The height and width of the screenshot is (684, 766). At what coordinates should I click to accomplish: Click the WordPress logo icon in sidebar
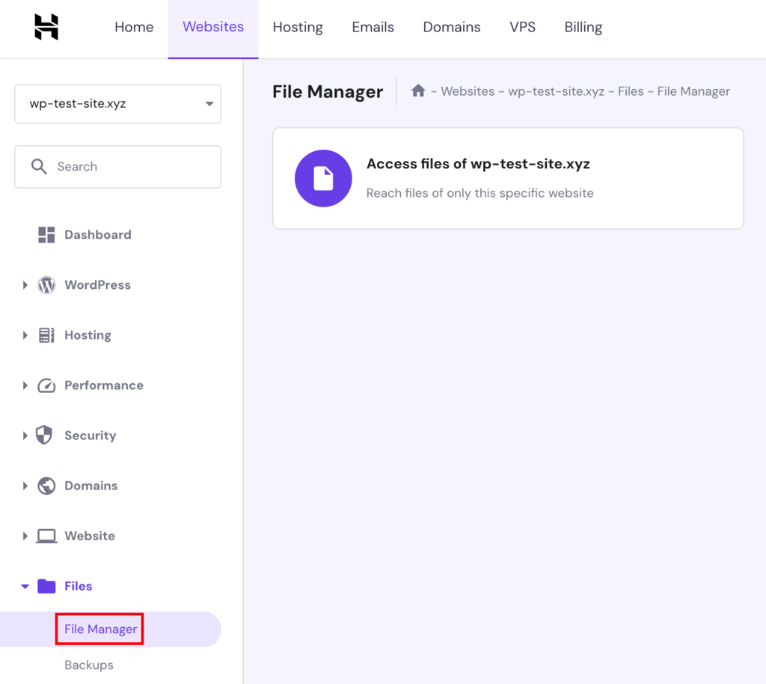coord(46,285)
